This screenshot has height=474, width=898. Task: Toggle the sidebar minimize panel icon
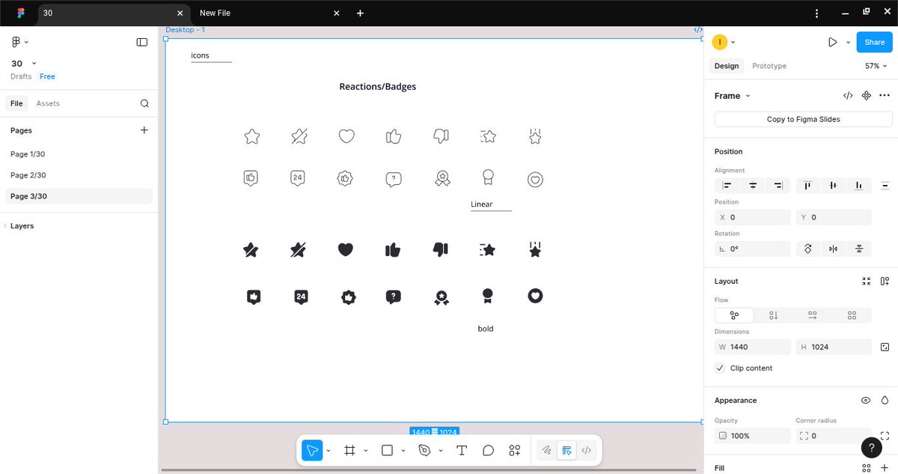(x=142, y=42)
